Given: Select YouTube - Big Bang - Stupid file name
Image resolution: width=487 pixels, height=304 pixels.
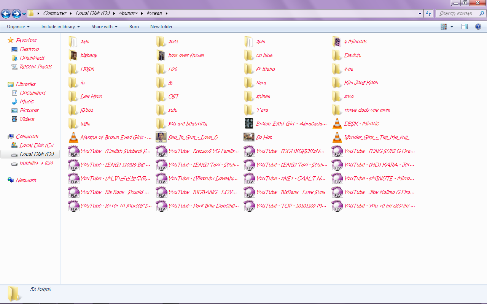Looking at the screenshot, I should [115, 192].
